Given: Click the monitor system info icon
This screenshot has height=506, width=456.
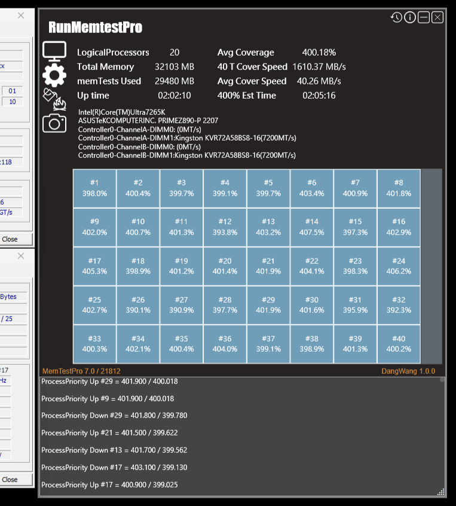Looking at the screenshot, I should click(54, 51).
